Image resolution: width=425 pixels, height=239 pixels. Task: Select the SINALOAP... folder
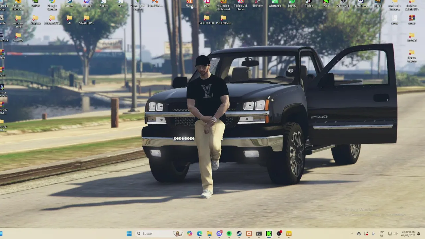tap(86, 20)
